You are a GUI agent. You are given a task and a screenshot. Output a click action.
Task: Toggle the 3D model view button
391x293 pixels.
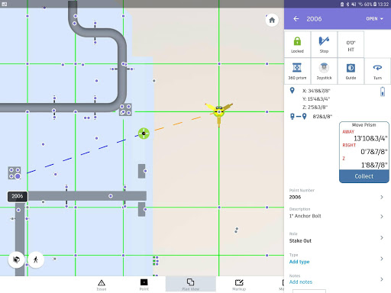pyautogui.click(x=17, y=259)
